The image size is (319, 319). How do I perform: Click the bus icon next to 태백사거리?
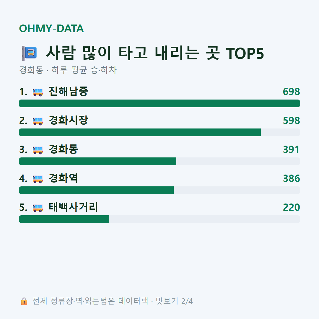point(38,208)
